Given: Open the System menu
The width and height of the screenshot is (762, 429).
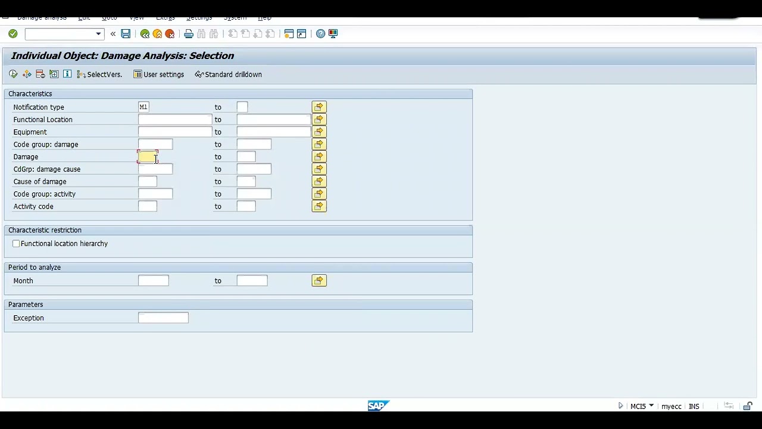Looking at the screenshot, I should 235,18.
